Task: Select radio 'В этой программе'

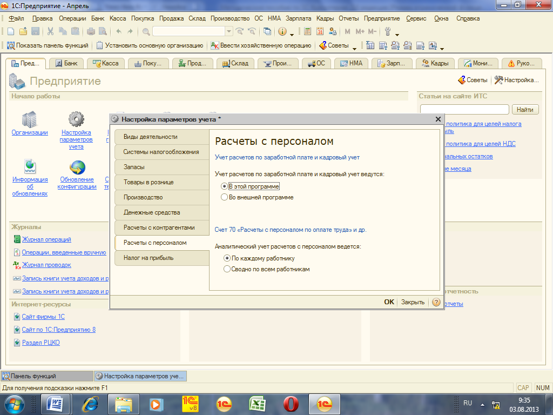Action: click(x=224, y=186)
